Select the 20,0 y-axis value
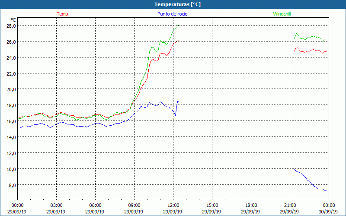 click(x=11, y=89)
